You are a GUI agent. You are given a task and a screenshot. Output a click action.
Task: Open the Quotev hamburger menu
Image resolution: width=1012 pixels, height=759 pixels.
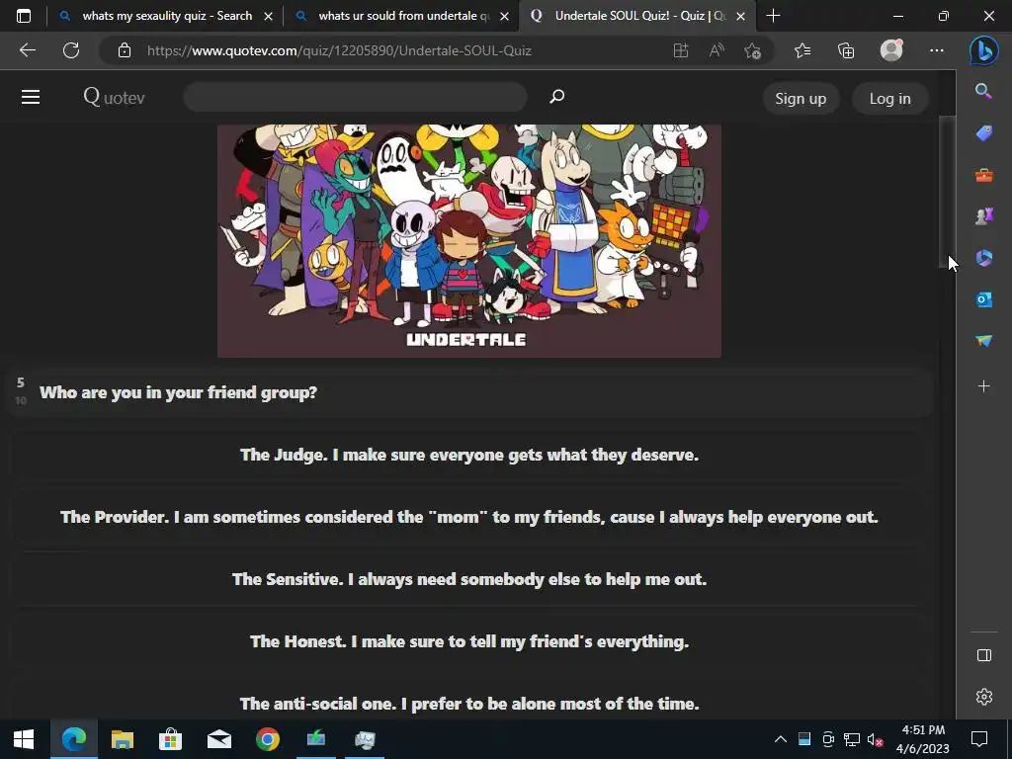pos(31,98)
